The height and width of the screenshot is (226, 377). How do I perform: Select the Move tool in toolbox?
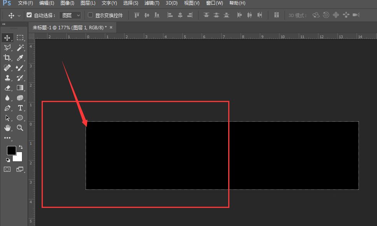coord(7,38)
